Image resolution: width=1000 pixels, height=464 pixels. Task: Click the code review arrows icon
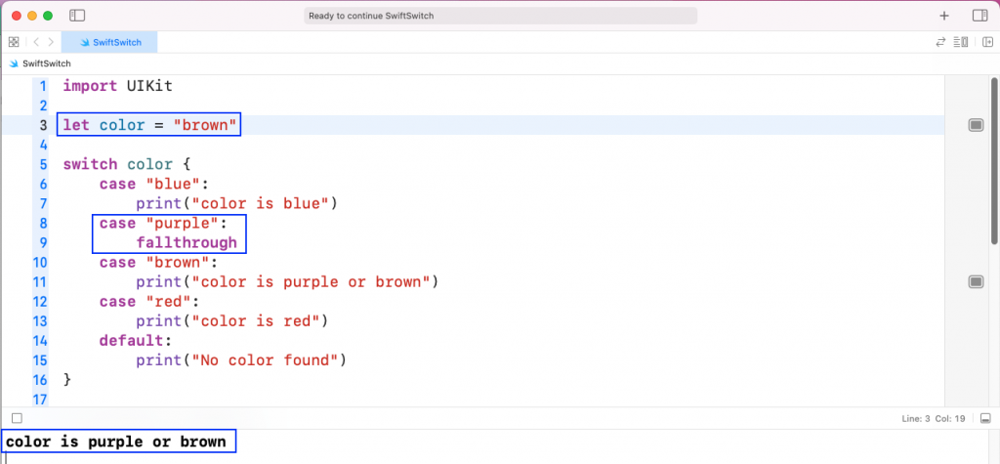click(x=940, y=42)
